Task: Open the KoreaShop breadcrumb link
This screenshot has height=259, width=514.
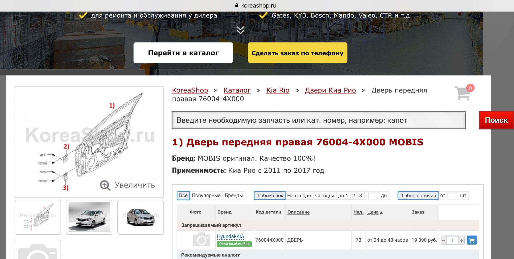Action: pyautogui.click(x=190, y=90)
